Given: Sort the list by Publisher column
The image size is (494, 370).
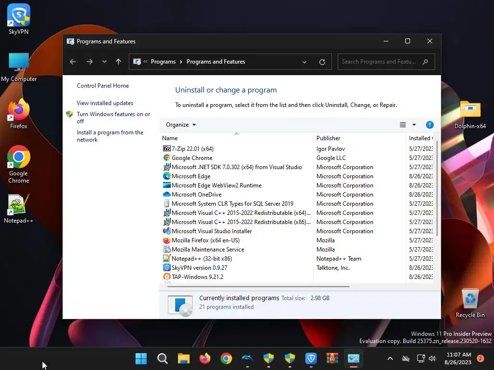Looking at the screenshot, I should tap(359, 138).
